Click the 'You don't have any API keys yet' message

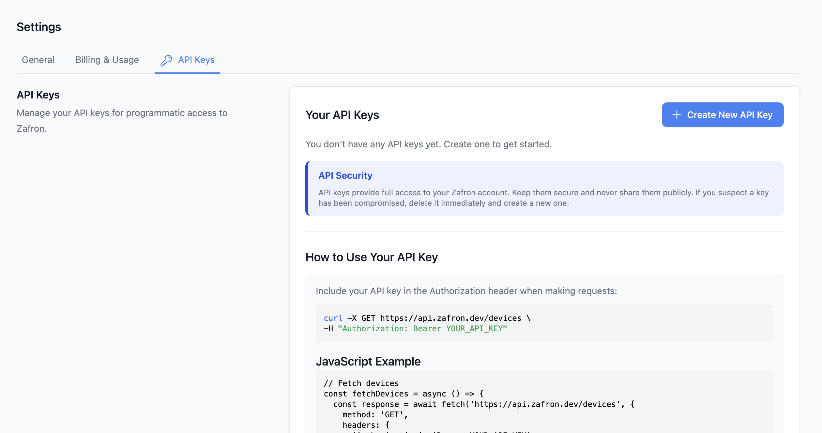[429, 144]
